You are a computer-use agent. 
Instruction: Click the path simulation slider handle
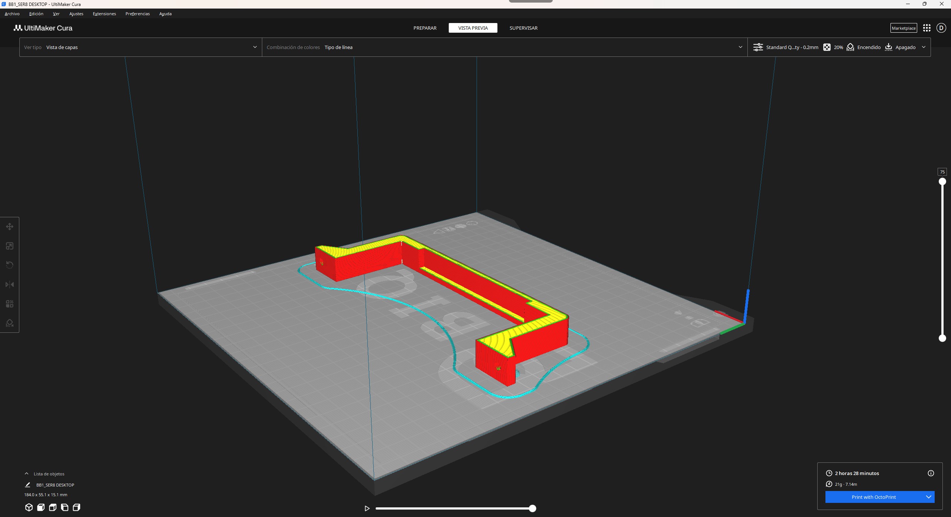(x=532, y=508)
